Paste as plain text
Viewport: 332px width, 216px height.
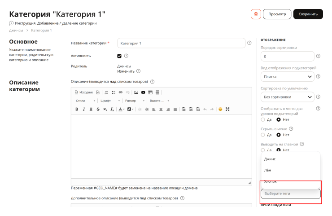coord(191,109)
